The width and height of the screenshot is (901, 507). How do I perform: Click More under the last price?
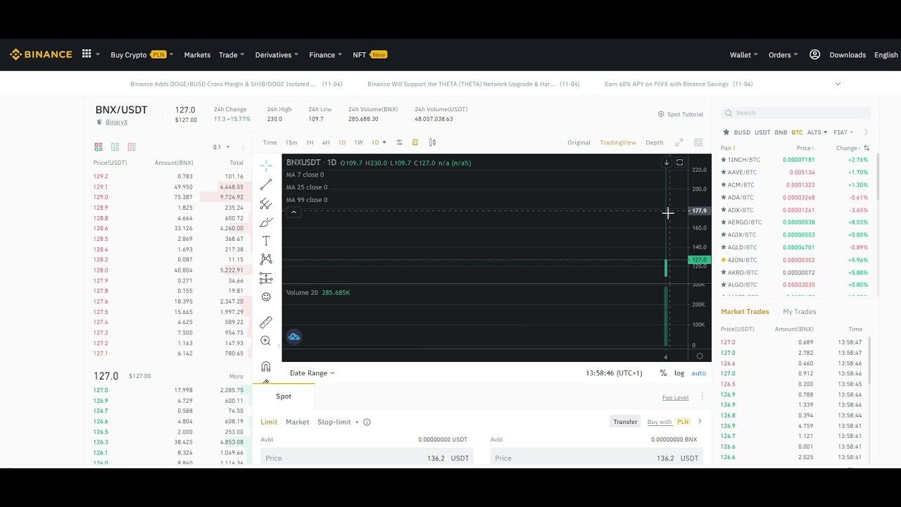(x=236, y=376)
